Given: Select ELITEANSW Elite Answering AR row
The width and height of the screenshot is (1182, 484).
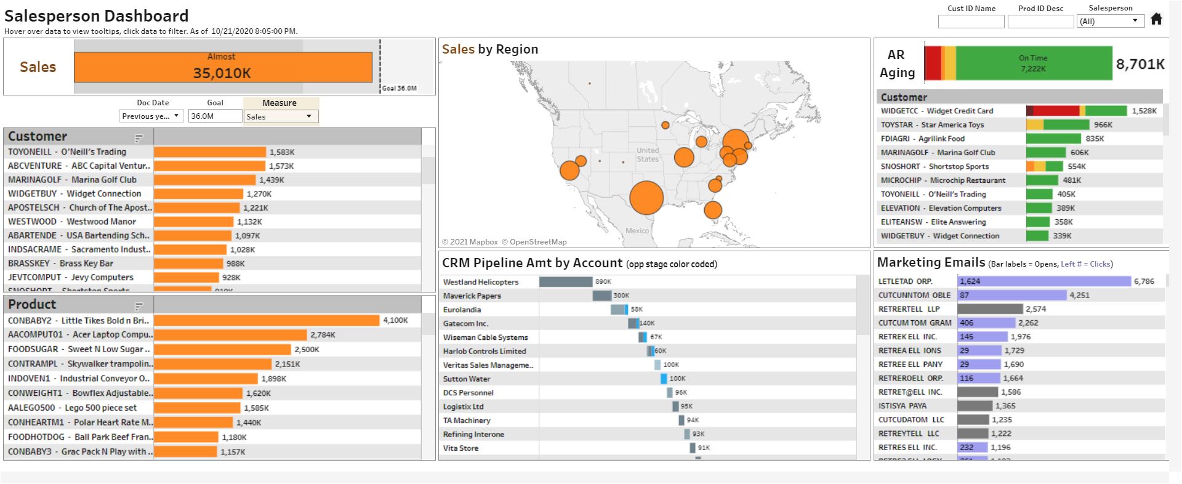Looking at the screenshot, I should pos(1019,222).
